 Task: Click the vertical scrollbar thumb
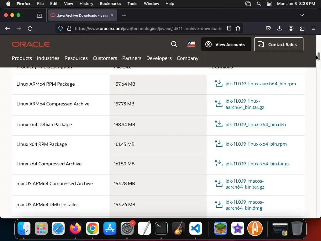click(x=318, y=56)
